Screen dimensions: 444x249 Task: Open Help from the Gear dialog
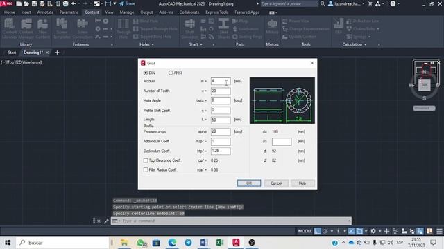tap(302, 183)
